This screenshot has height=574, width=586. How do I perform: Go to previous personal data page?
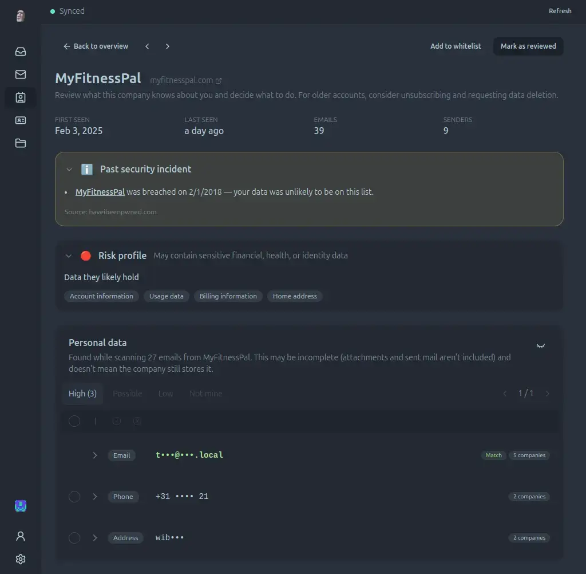coord(505,394)
